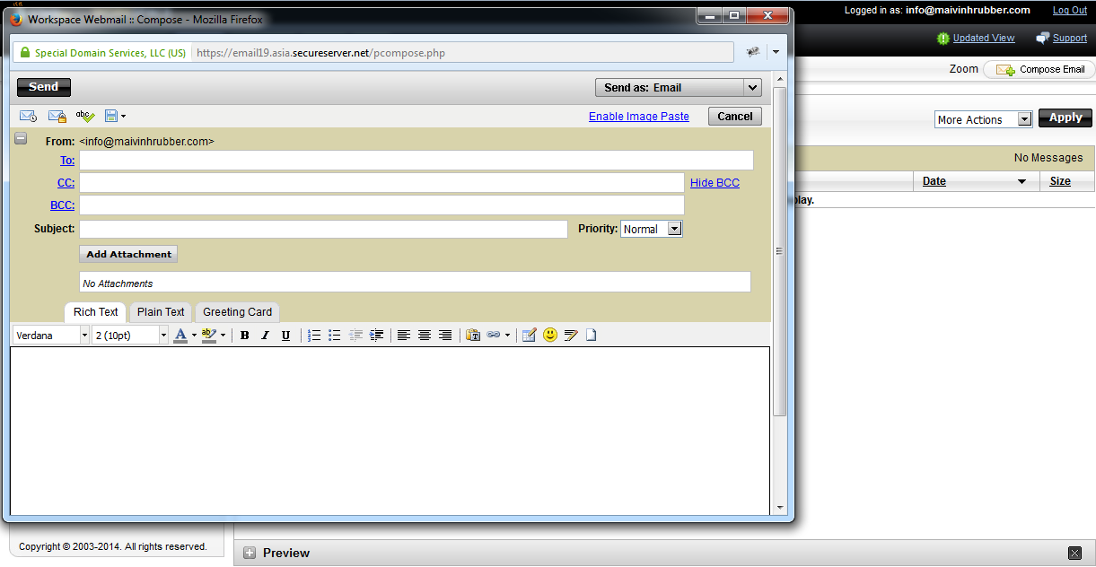The image size is (1096, 567).
Task: Insert a numbered list
Action: (314, 336)
